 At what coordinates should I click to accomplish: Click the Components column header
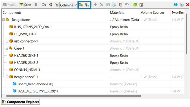[12, 12]
